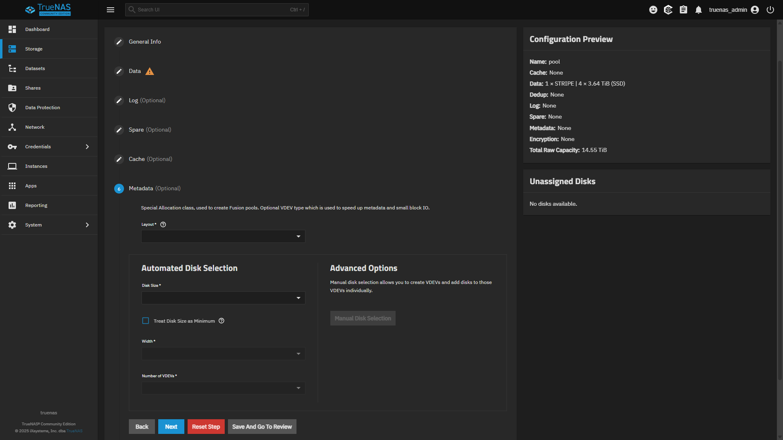
Task: Open the Layout dropdown
Action: [x=223, y=236]
